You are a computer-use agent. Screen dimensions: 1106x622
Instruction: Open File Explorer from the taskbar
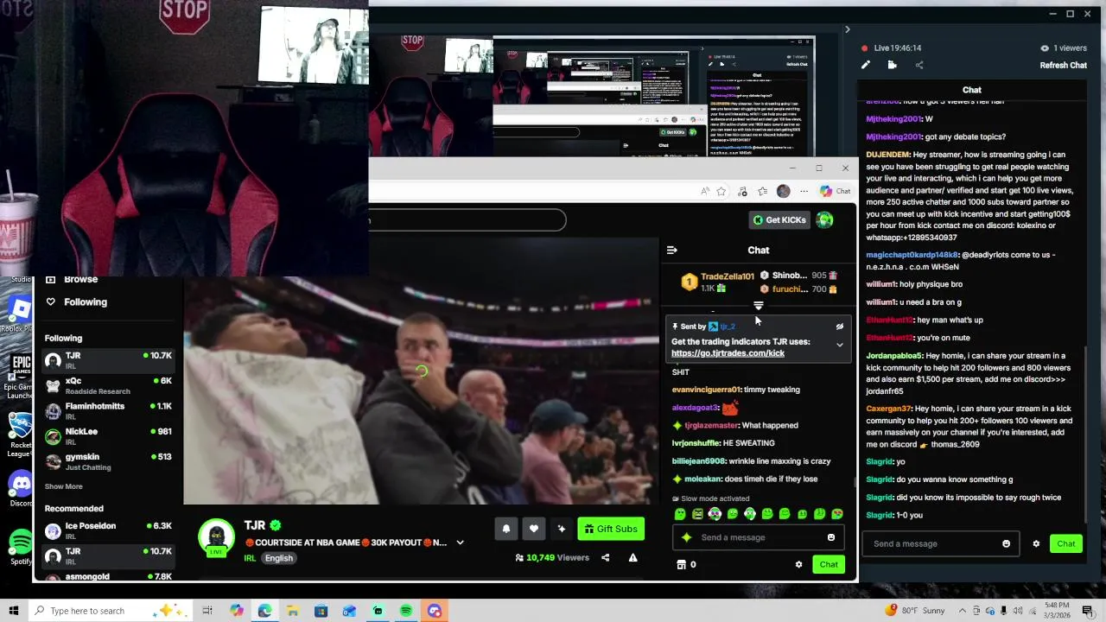pyautogui.click(x=292, y=611)
